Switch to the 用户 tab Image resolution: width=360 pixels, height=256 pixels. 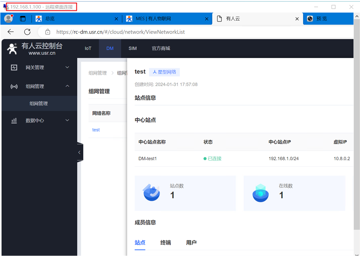[x=191, y=243]
